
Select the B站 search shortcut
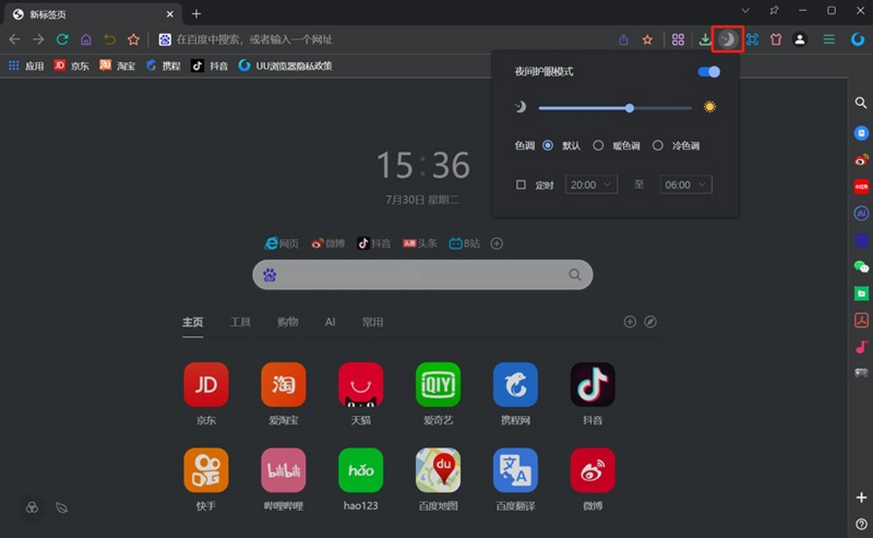pos(464,244)
